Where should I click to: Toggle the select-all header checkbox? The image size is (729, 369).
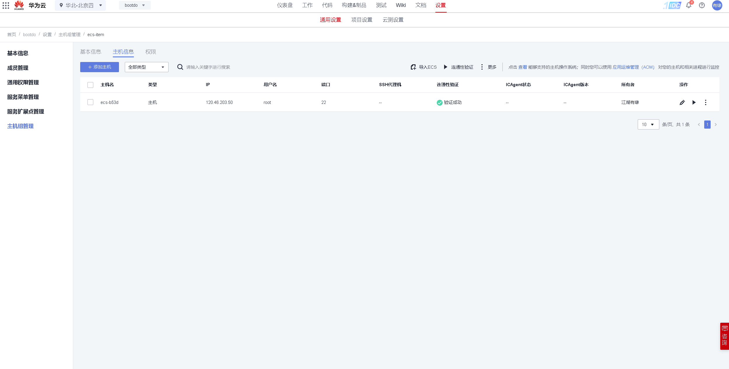coord(90,85)
